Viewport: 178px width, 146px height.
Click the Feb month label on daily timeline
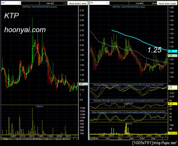point(153,139)
